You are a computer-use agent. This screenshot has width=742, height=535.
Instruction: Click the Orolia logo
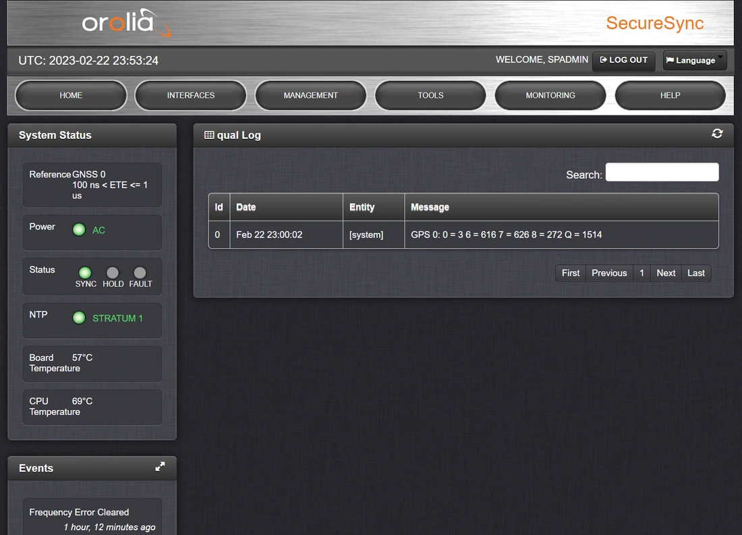pyautogui.click(x=126, y=22)
